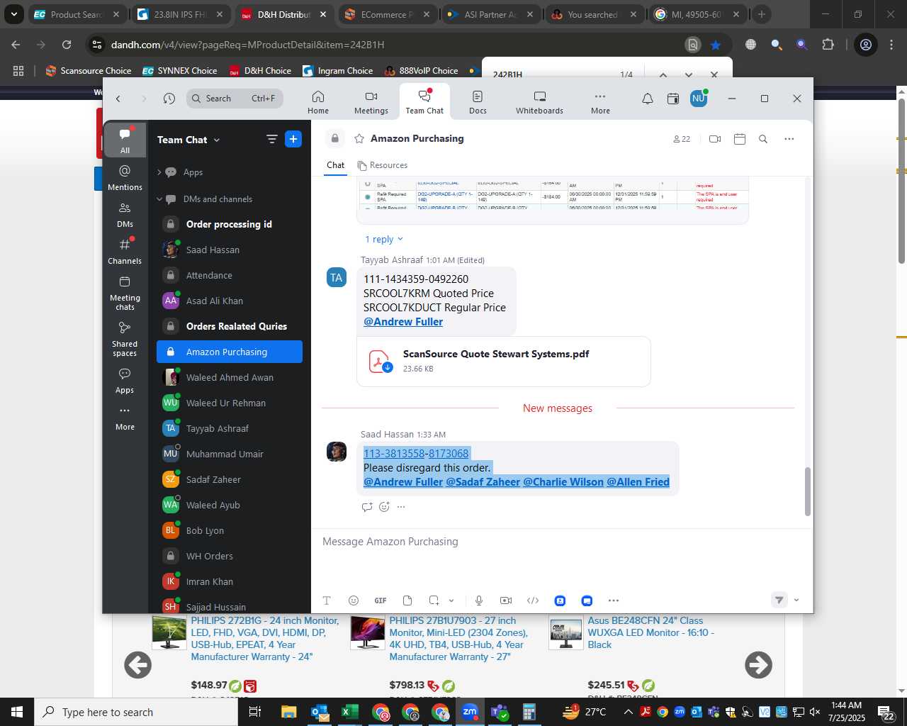This screenshot has width=907, height=726.
Task: Switch to Resources tab in channel
Action: (383, 165)
